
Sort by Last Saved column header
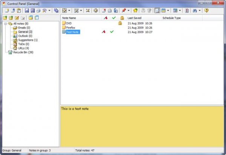point(134,18)
